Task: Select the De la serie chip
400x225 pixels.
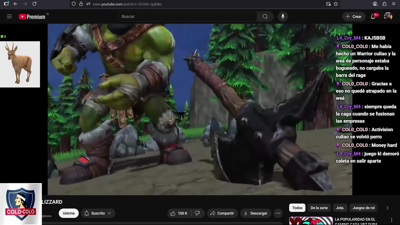Action: (x=319, y=208)
